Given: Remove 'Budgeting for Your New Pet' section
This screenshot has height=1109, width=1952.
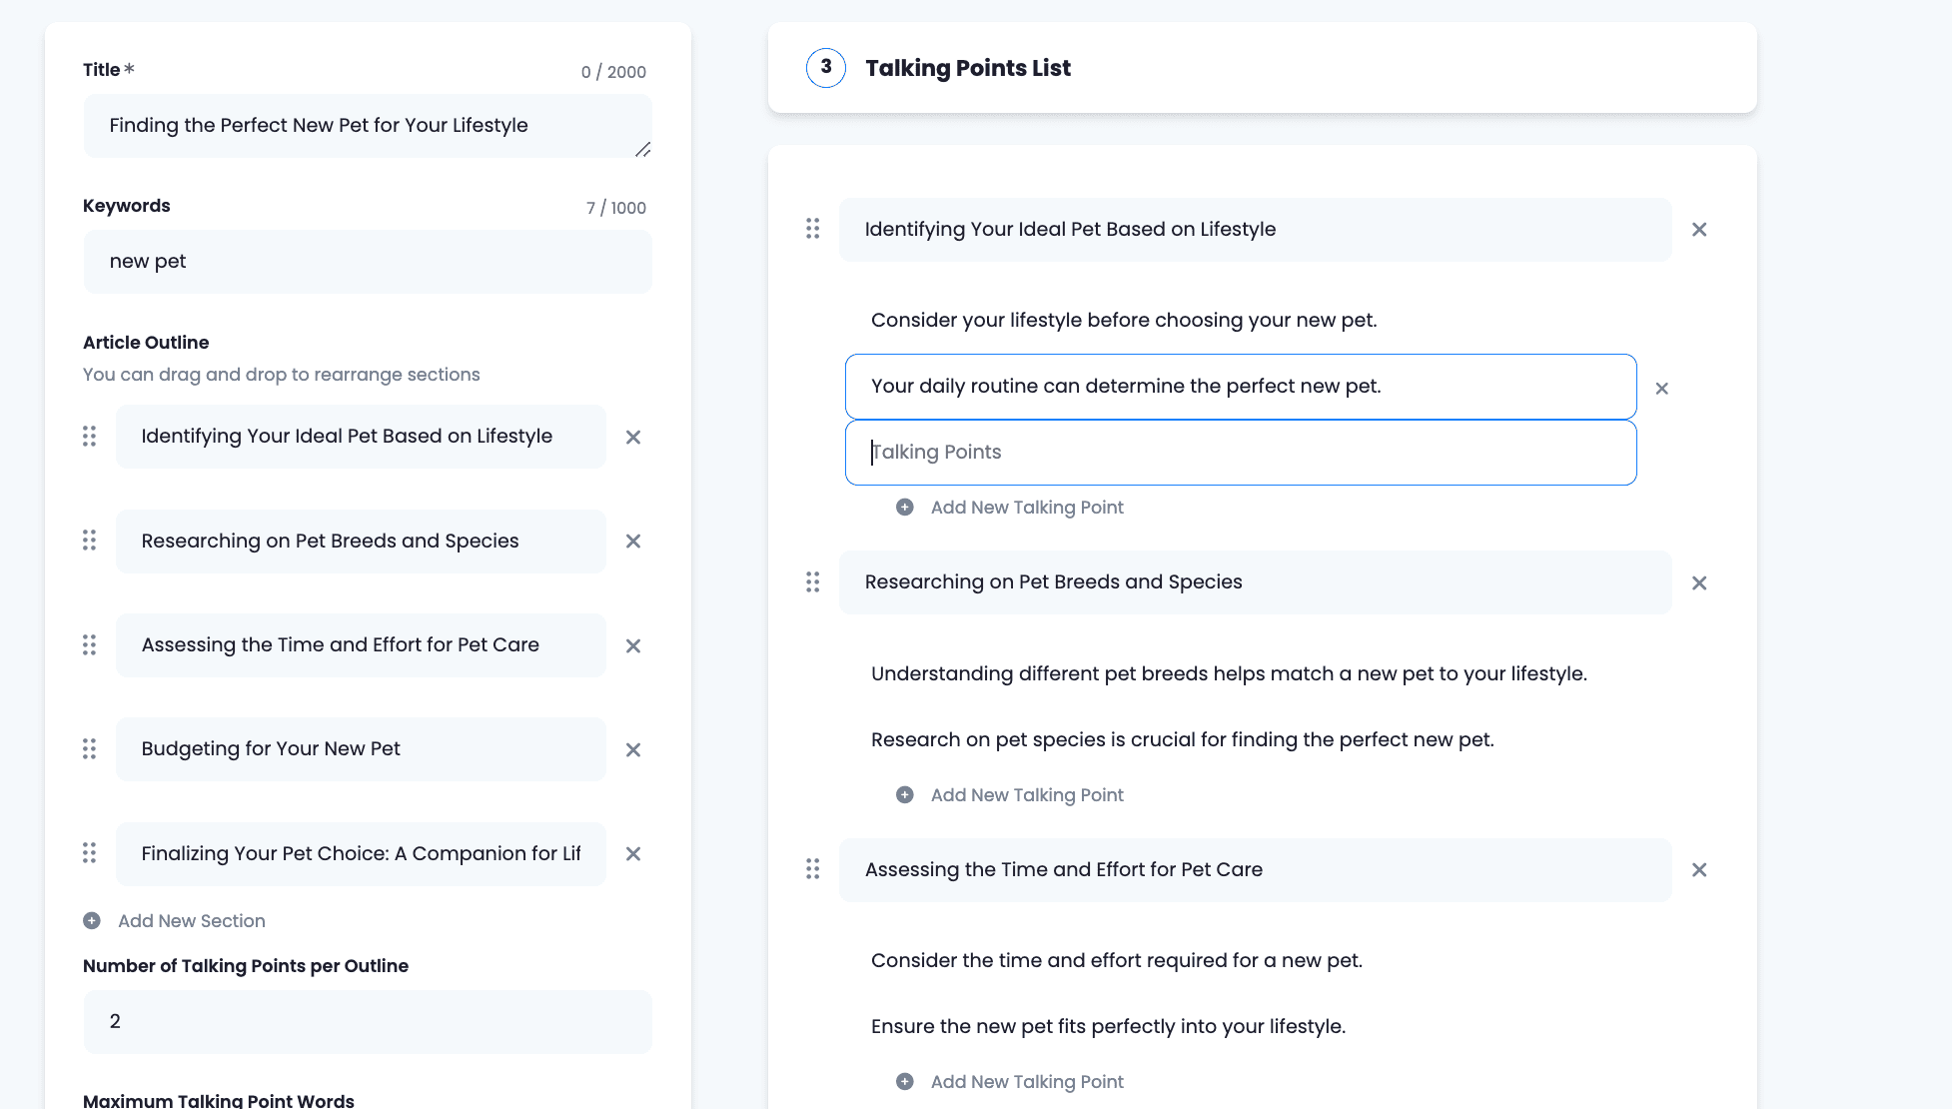Looking at the screenshot, I should (x=632, y=750).
